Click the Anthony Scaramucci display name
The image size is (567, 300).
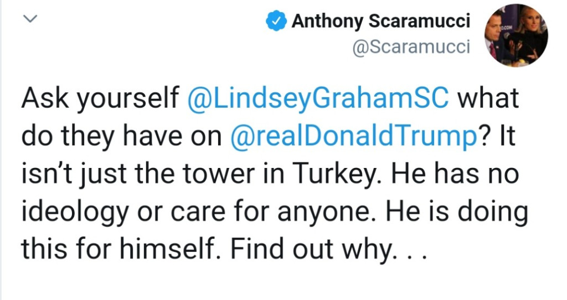(x=380, y=22)
